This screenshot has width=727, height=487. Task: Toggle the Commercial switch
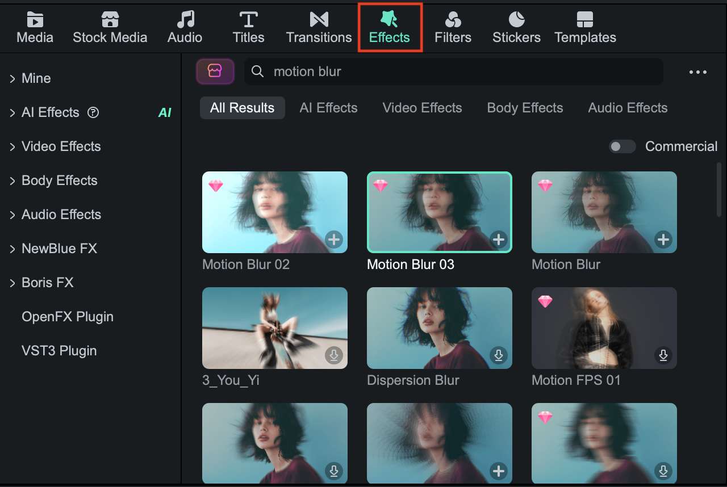(622, 146)
